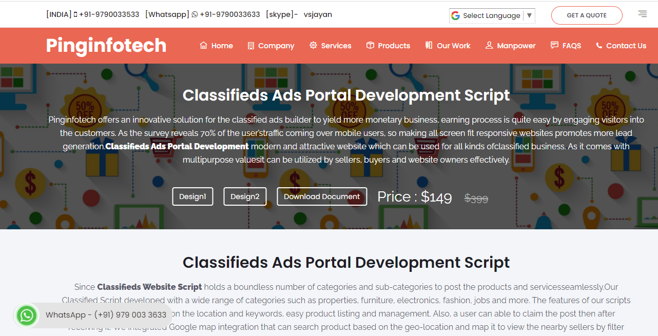Click the Google icon beside Select Language
The height and width of the screenshot is (336, 658).
point(456,15)
